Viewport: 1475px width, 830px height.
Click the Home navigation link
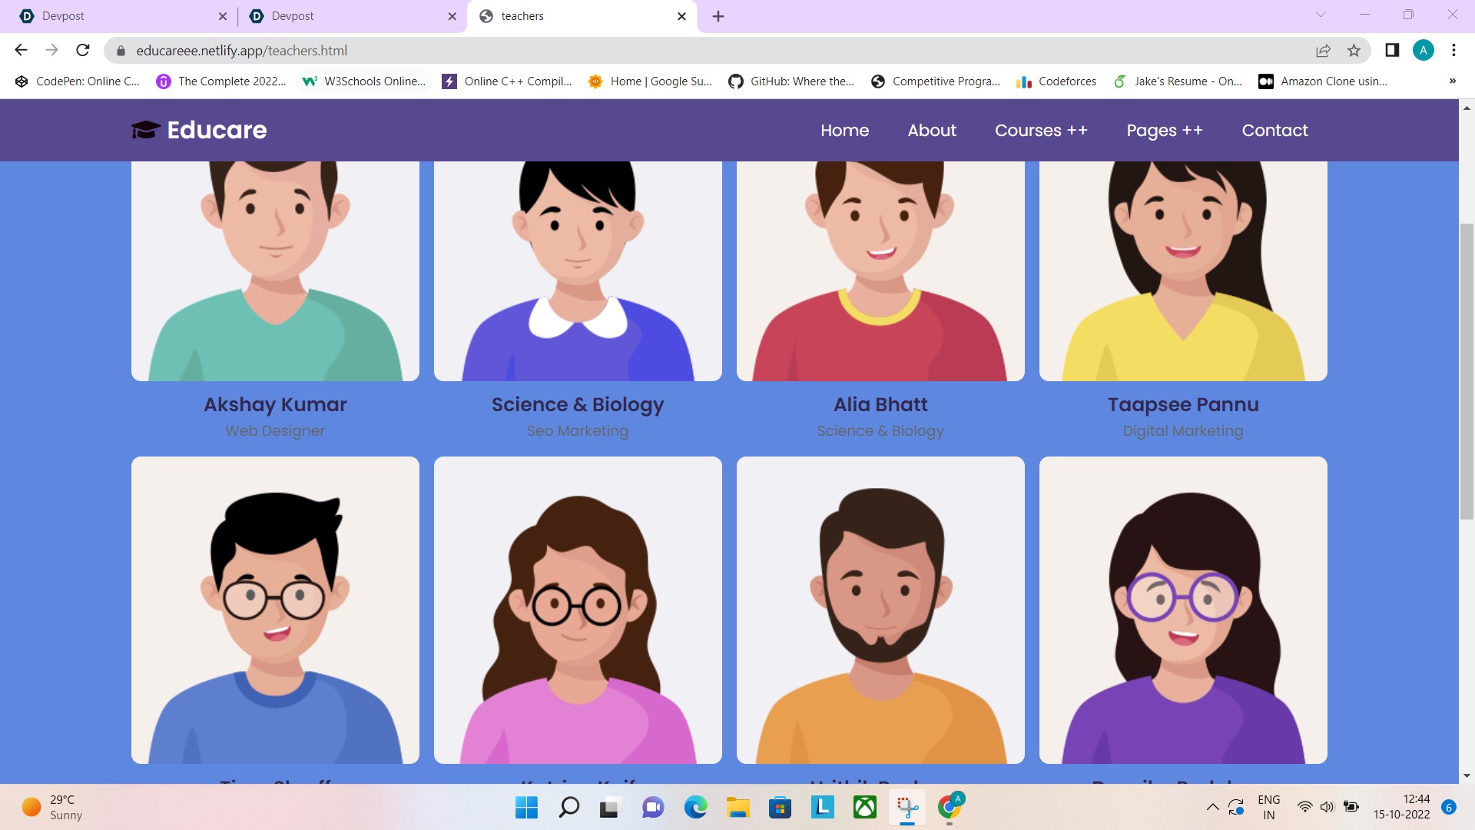844,131
